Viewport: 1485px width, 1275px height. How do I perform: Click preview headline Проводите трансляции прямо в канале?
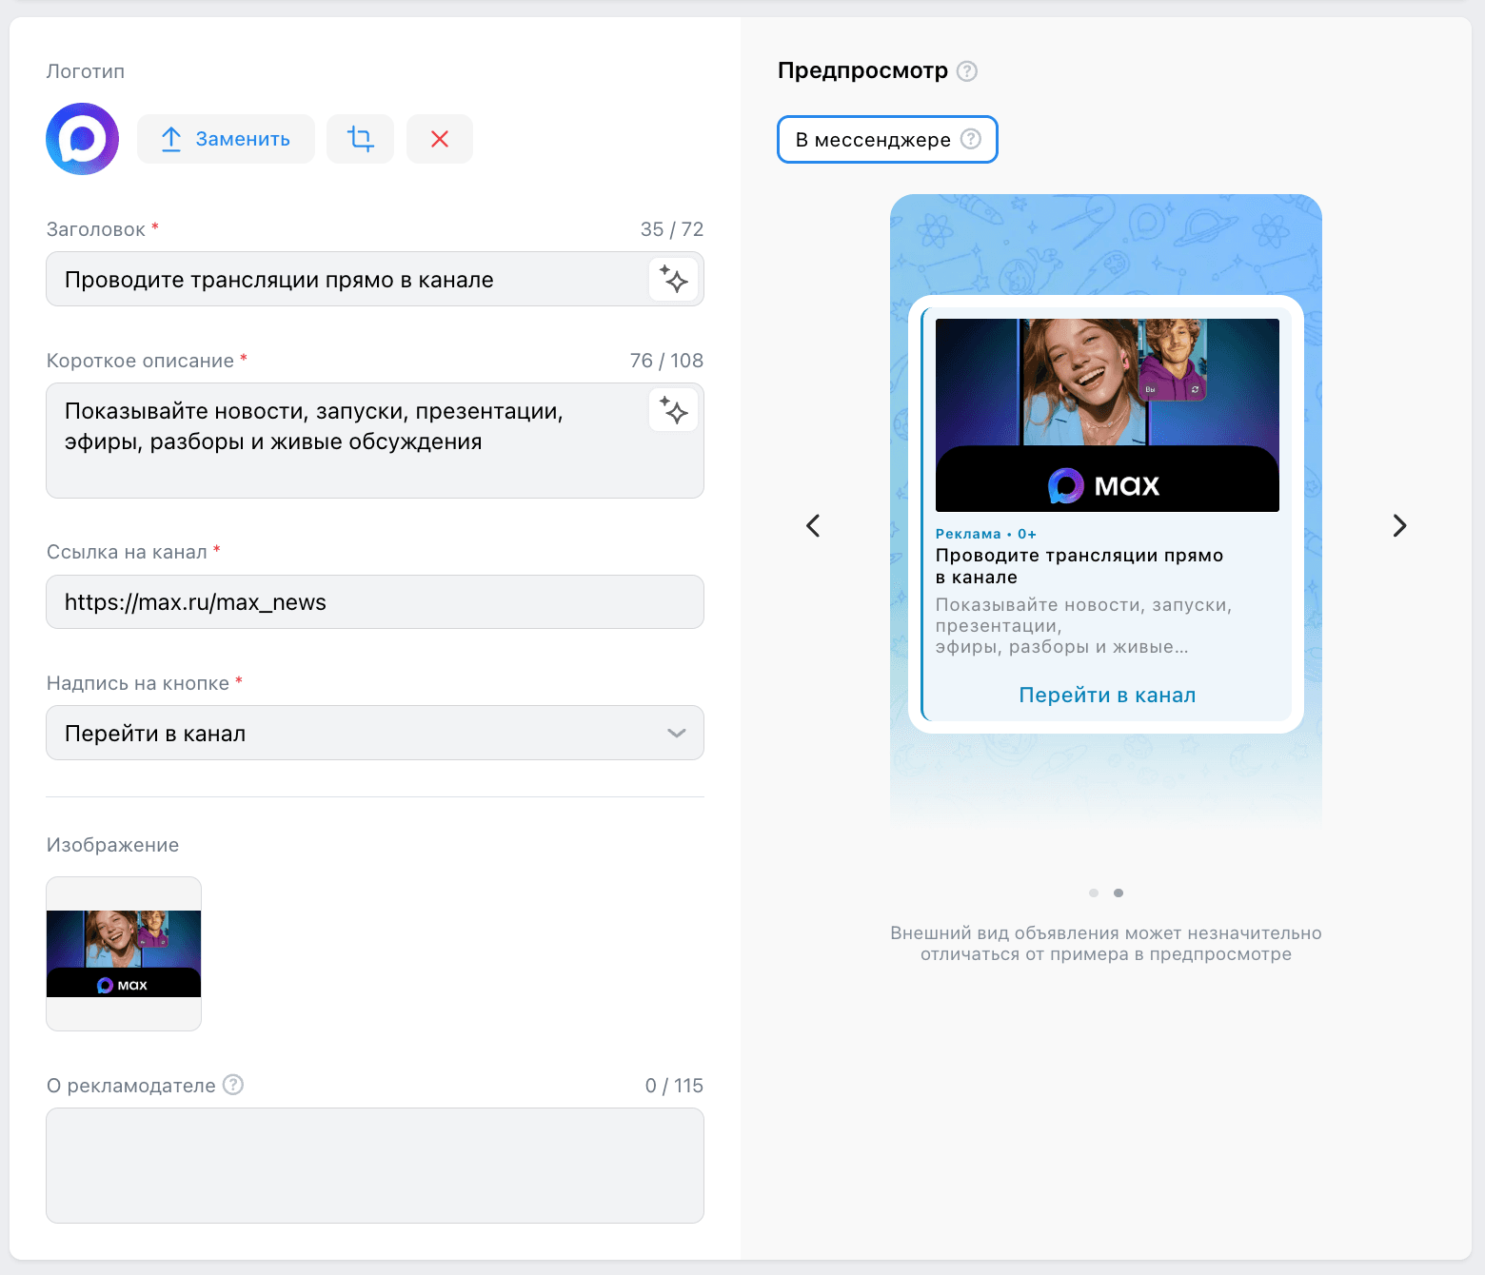click(x=1079, y=566)
